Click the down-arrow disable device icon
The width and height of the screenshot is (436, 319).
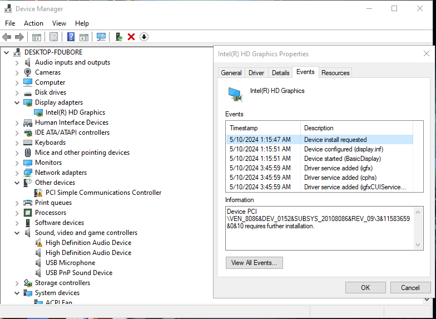(144, 37)
